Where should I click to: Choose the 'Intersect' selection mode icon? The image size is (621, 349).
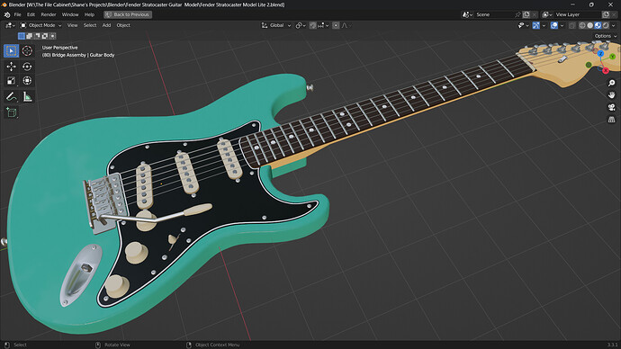click(53, 36)
